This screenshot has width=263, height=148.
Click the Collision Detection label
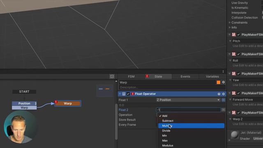(x=245, y=18)
